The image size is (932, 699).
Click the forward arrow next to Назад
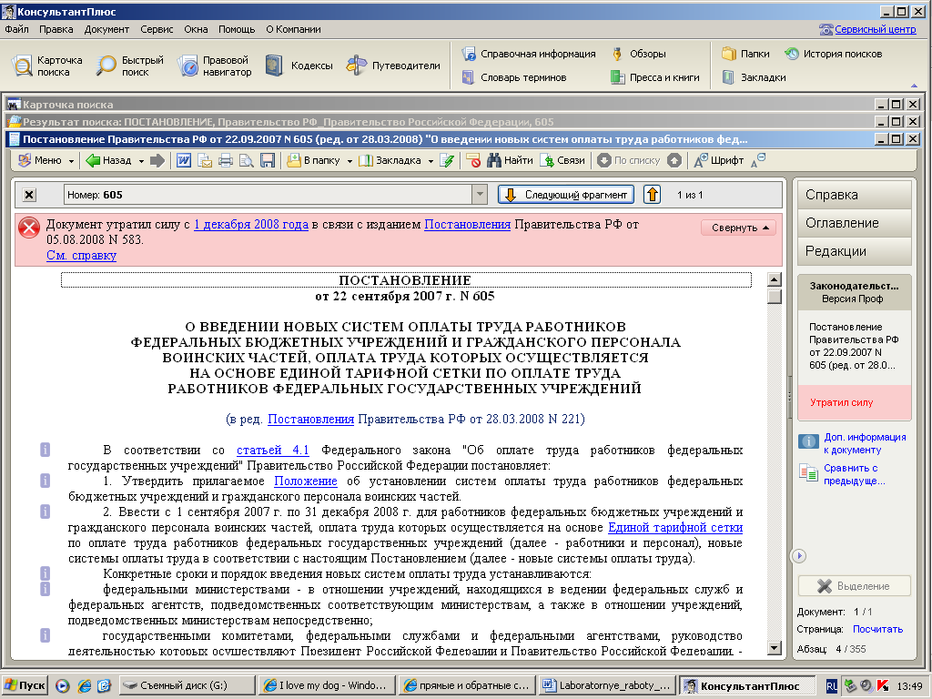(x=157, y=160)
